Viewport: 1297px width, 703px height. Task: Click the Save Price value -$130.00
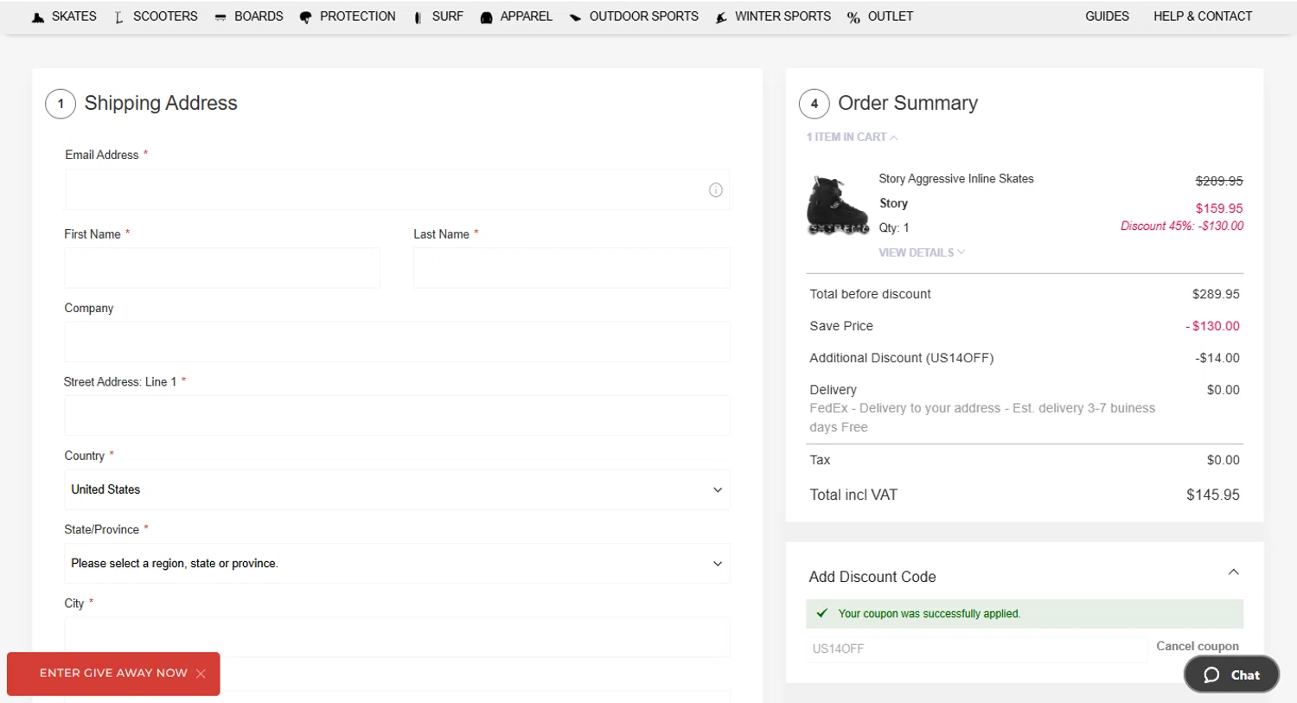[1212, 326]
